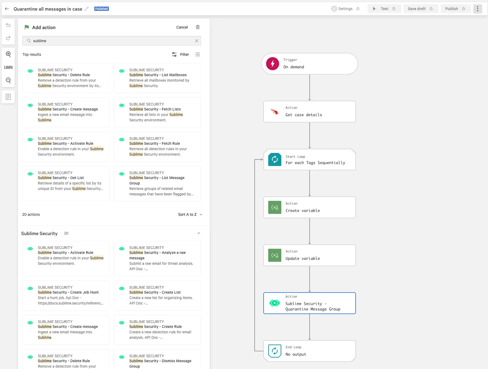Choose top result Fetch Lists action

157,112
